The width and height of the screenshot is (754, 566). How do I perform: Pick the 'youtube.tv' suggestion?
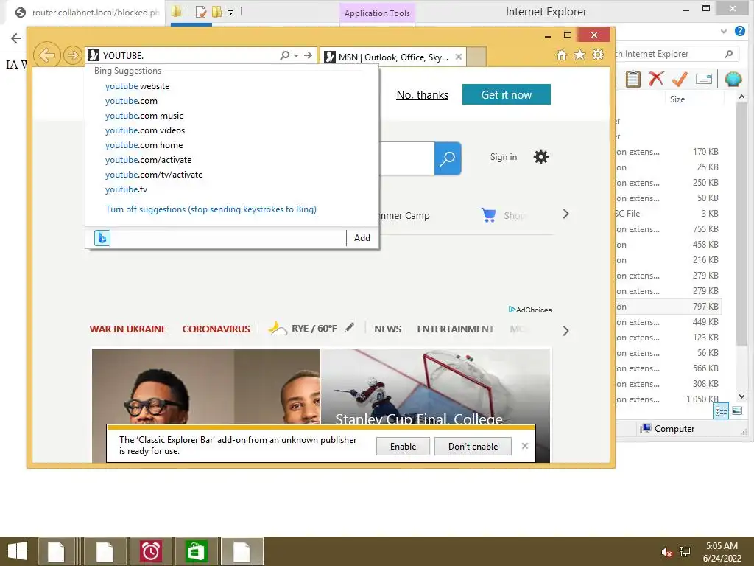coord(127,189)
